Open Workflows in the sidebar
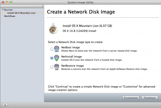Screen dimensions: 161x108 click(x=10, y=16)
